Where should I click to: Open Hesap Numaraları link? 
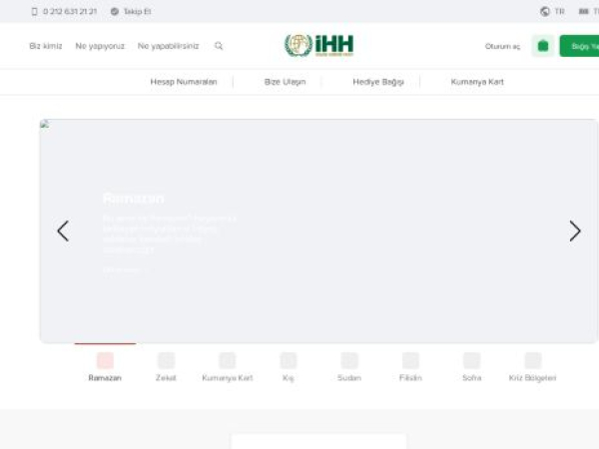184,82
